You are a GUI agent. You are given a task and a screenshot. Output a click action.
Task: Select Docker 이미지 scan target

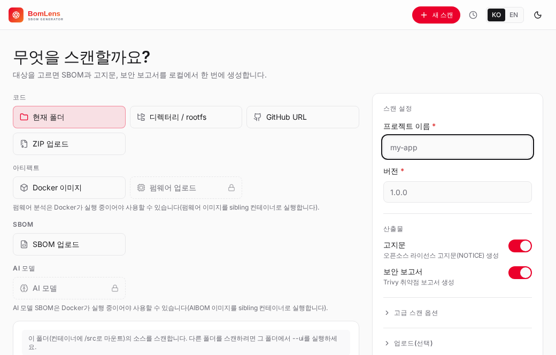pyautogui.click(x=69, y=188)
